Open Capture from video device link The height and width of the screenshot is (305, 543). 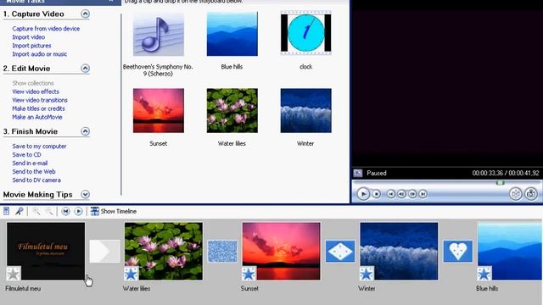[x=46, y=29]
